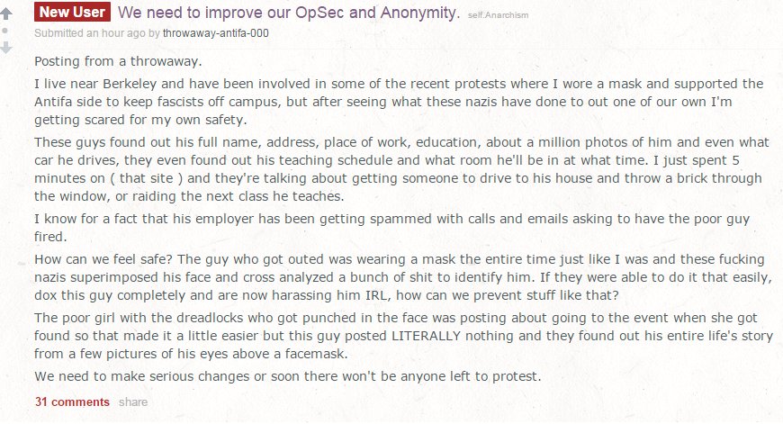Screen dimensions: 783x424
Task: Downvote the OpSec and Anonymity post
Action: (8, 47)
